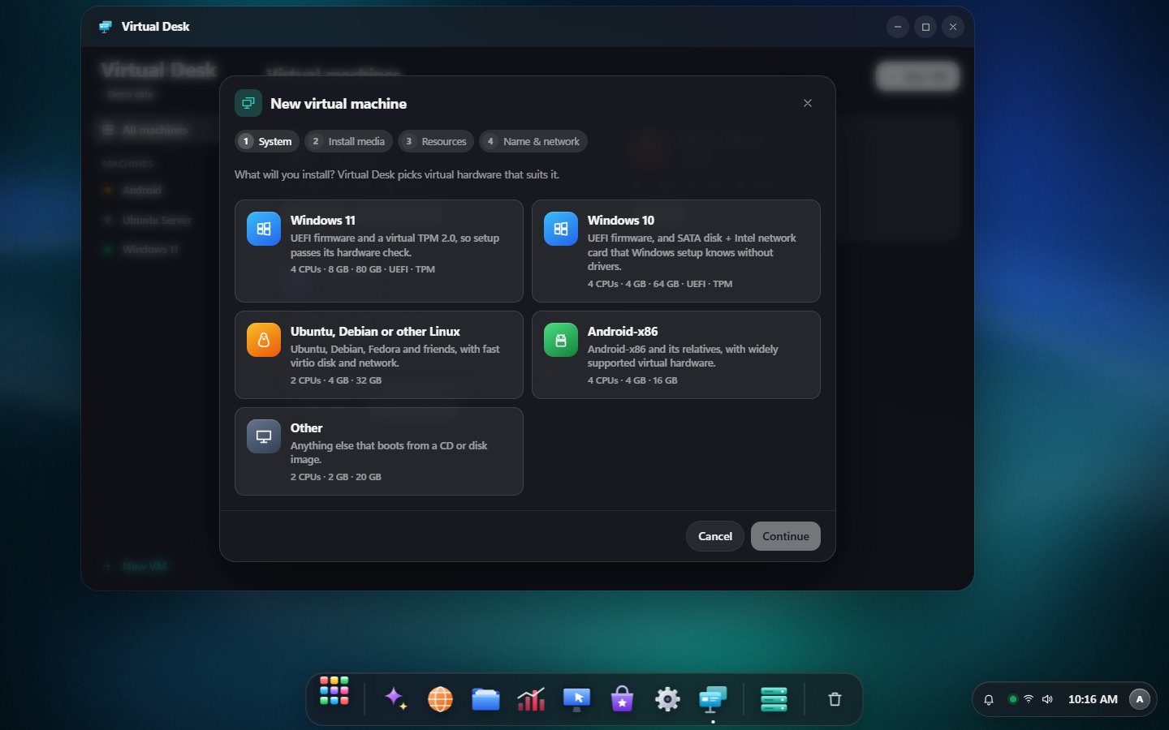
Task: Click the "New virtual machine" dialog heading
Action: (339, 104)
